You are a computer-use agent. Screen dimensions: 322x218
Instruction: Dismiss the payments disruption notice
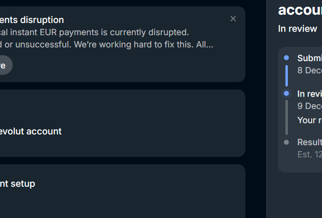pos(233,19)
